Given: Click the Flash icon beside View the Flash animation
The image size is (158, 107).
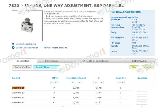Looking at the screenshot, I should point(13,48).
